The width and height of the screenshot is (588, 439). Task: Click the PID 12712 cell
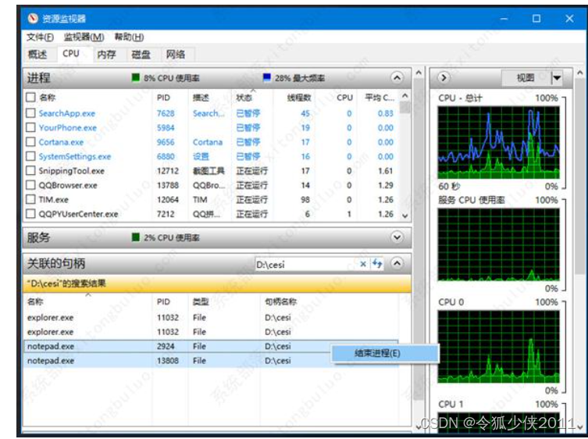point(167,171)
